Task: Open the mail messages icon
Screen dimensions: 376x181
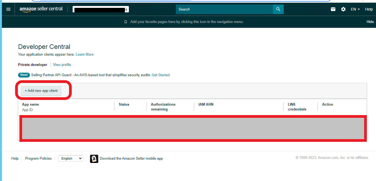Action: coord(333,9)
